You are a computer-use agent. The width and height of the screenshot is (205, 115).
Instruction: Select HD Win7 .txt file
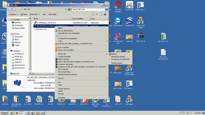point(40,29)
